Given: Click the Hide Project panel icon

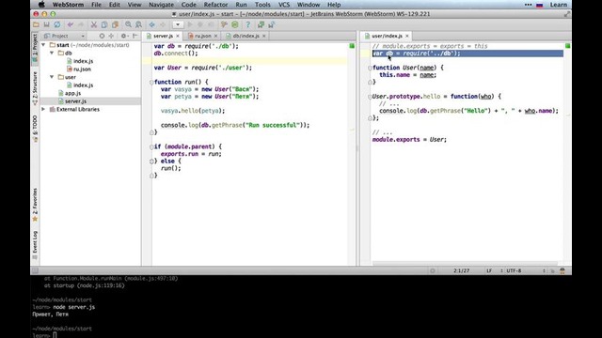Looking at the screenshot, I should [135, 36].
